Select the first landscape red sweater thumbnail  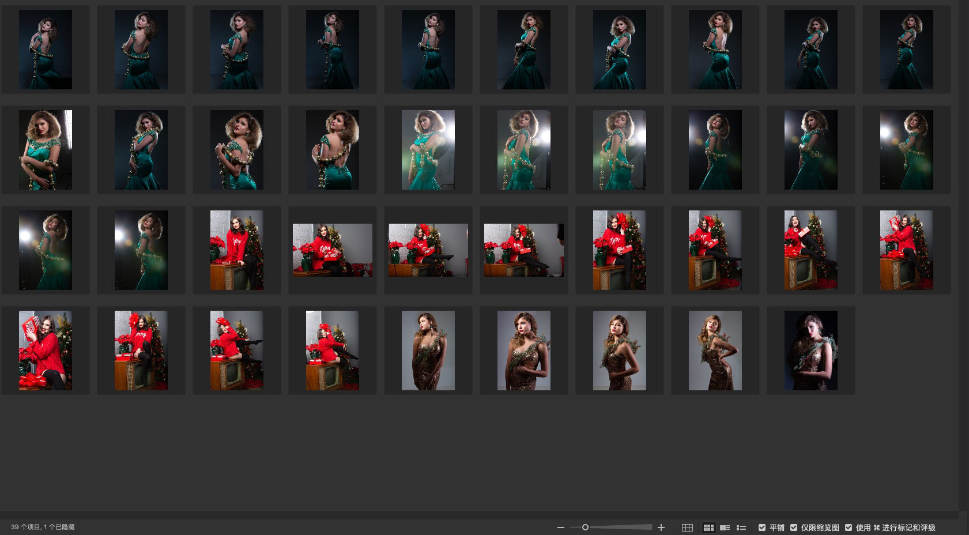coord(333,250)
